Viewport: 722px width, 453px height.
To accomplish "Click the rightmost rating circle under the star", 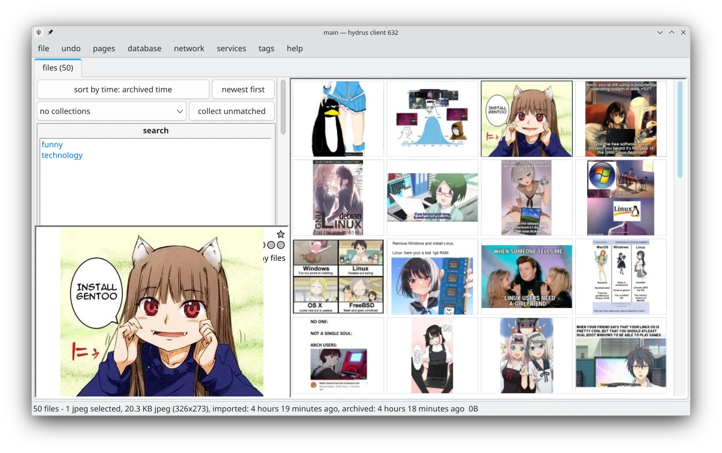I will point(280,245).
